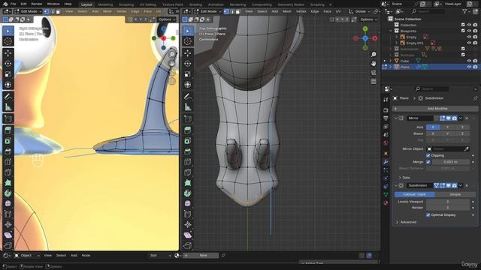481x270 pixels.
Task: Toggle visibility eye of Empty.001 object
Action: pyautogui.click(x=469, y=43)
